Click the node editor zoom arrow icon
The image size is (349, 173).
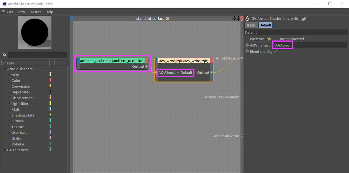click(238, 18)
